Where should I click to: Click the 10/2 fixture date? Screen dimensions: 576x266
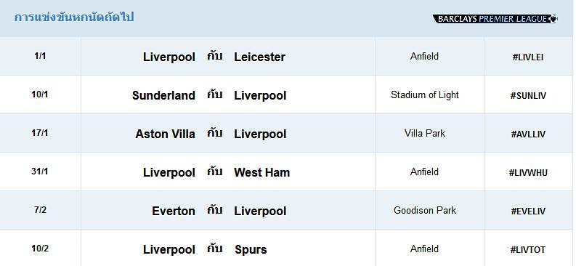click(x=40, y=249)
